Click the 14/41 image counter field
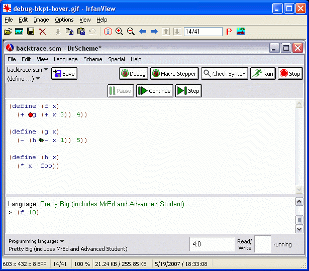 point(203,32)
